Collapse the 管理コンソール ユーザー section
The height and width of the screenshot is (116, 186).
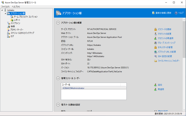coord(58,78)
